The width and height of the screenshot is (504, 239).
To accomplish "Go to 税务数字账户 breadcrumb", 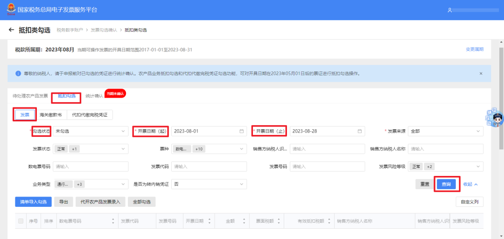I will click(x=70, y=30).
